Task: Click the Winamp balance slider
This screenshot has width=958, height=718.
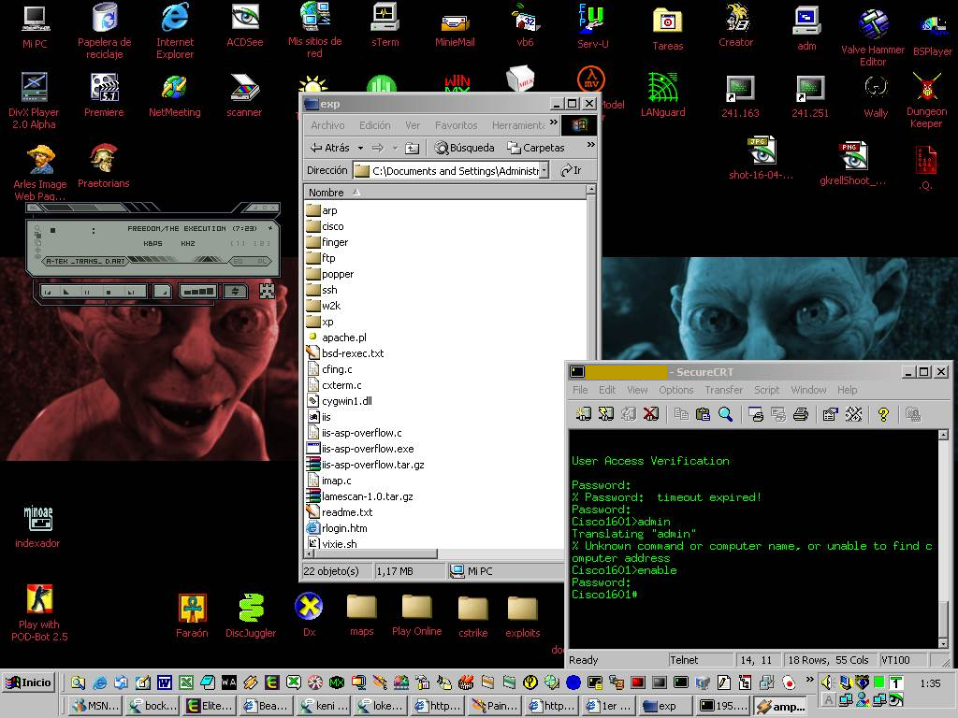Action: pos(207,260)
